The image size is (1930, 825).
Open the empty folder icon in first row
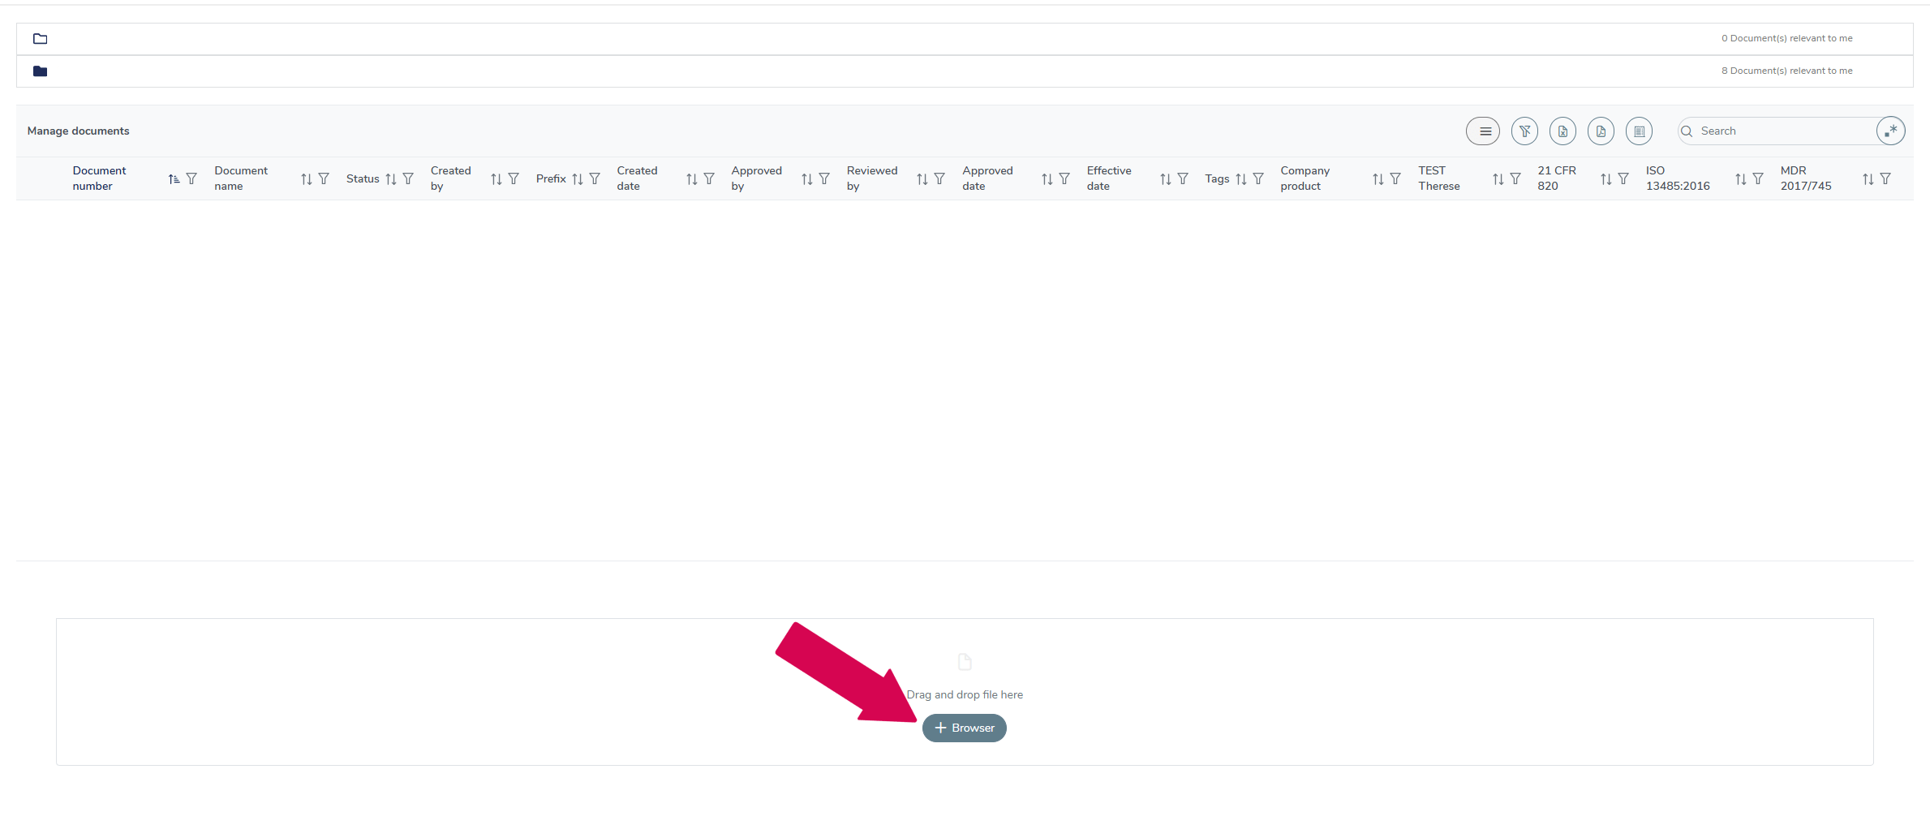click(40, 38)
